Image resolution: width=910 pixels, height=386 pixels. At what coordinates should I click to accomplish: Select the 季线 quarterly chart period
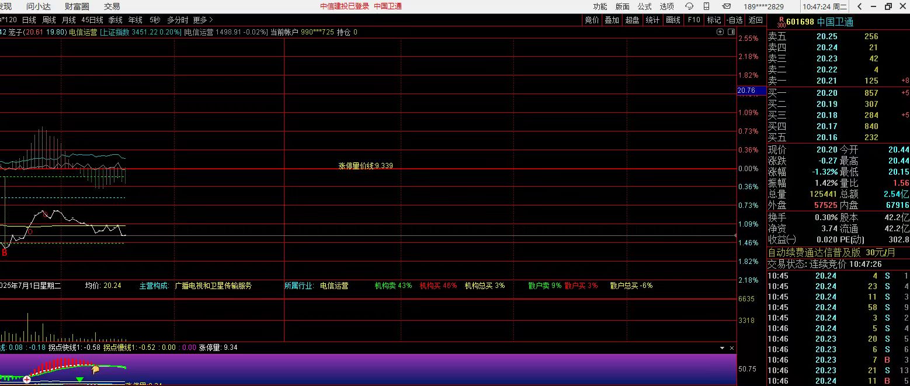[116, 20]
